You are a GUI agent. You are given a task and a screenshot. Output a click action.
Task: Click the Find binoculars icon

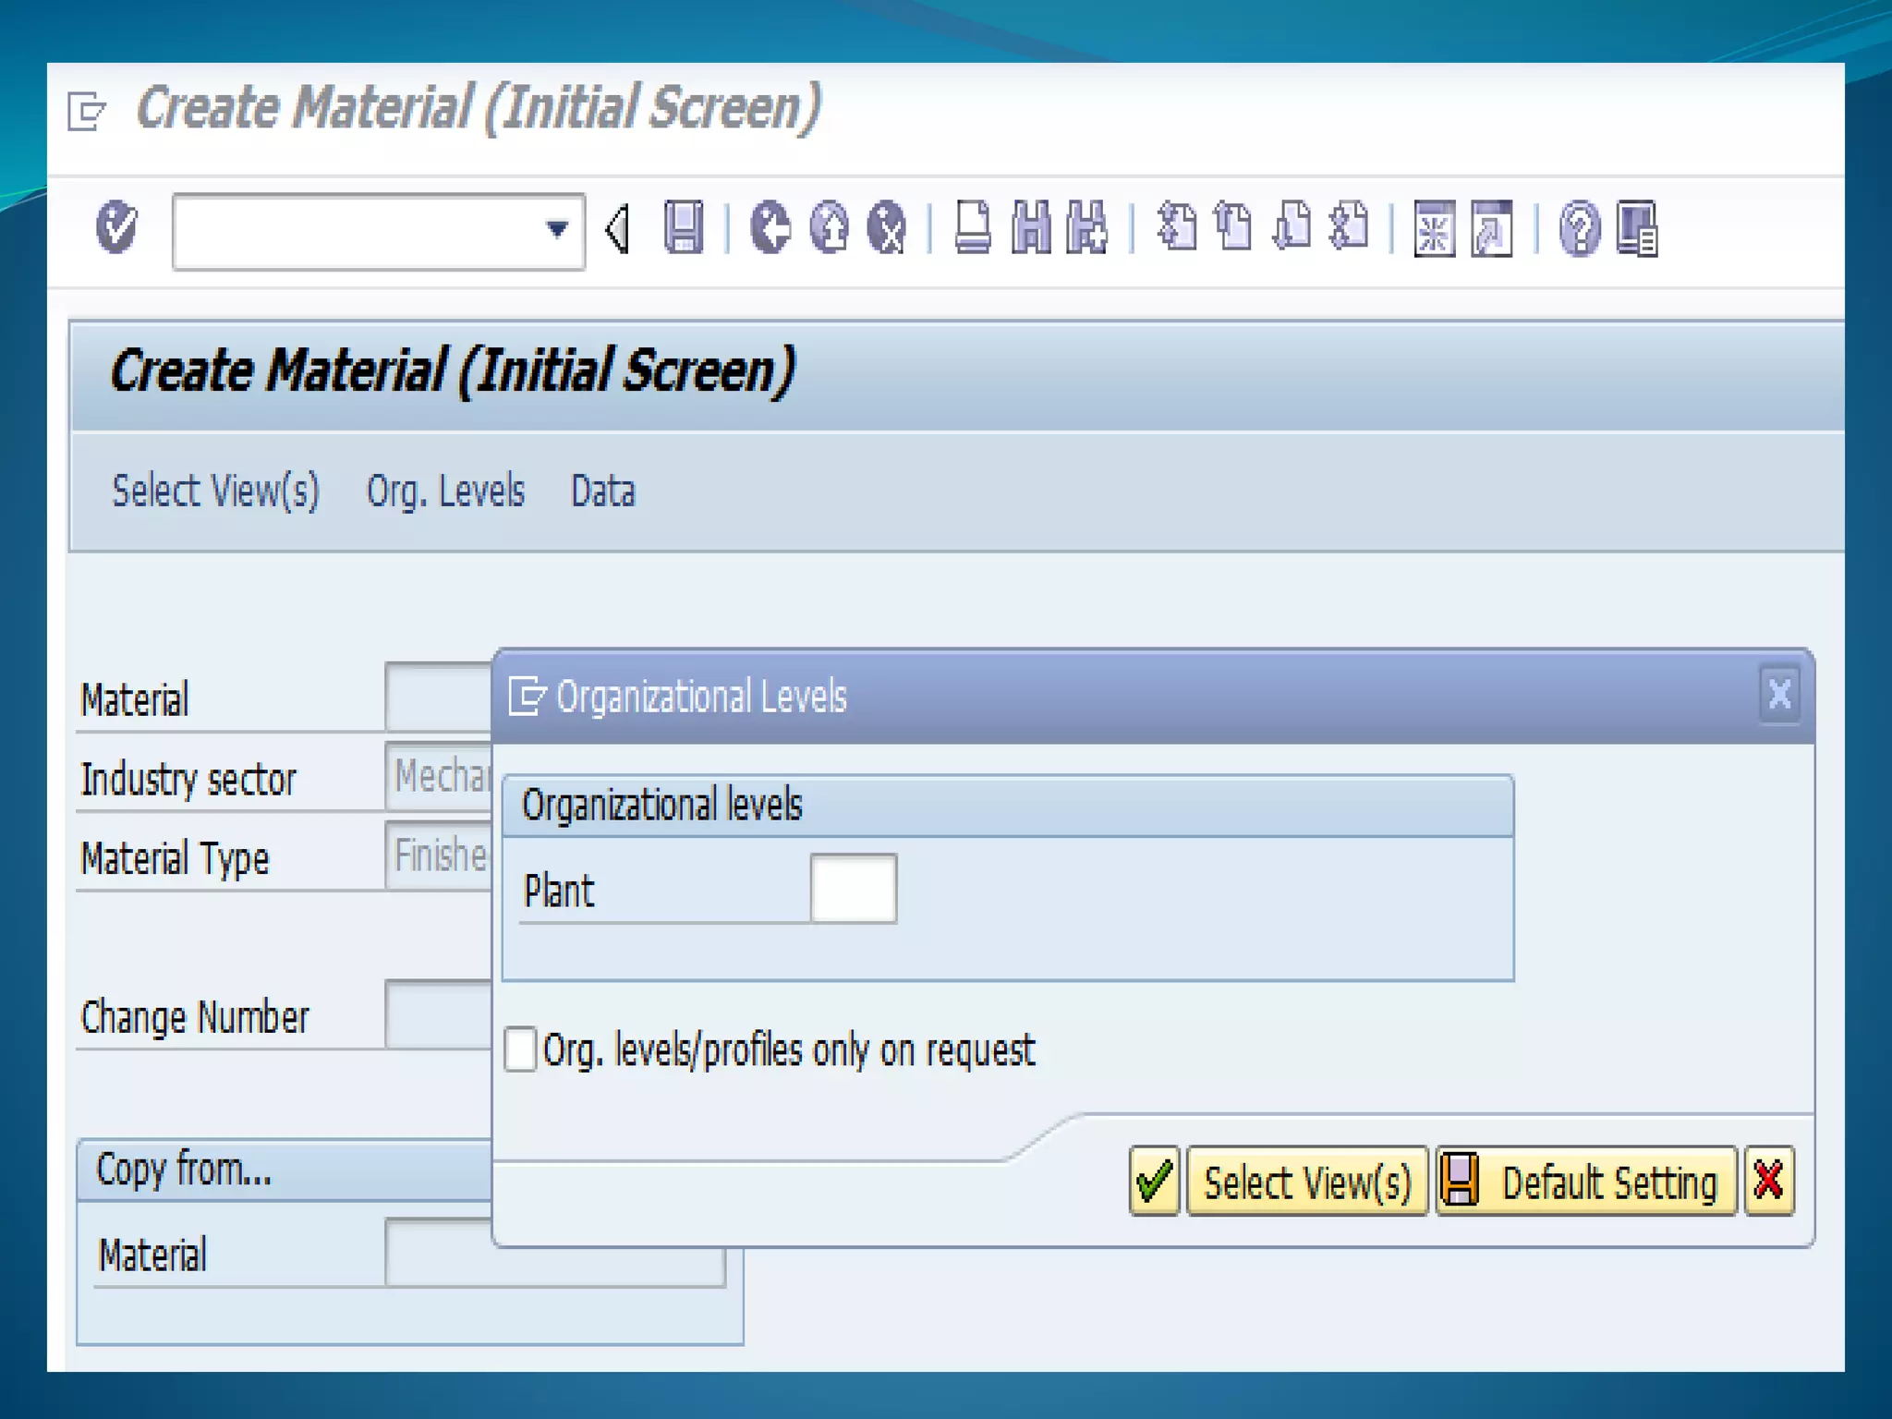point(1031,227)
